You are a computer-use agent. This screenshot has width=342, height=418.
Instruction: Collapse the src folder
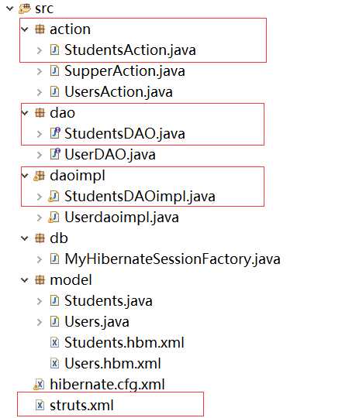tap(10, 9)
